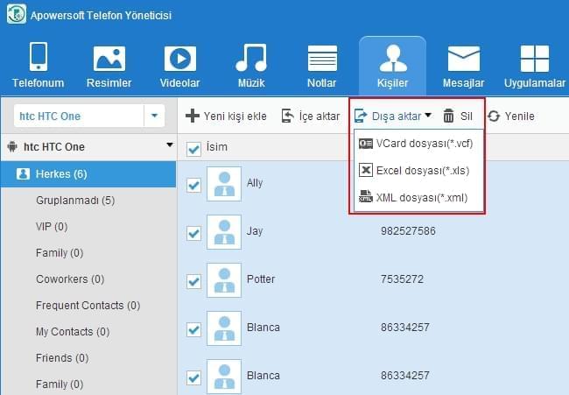Click Ally's contact avatar
The image size is (569, 395).
224,184
